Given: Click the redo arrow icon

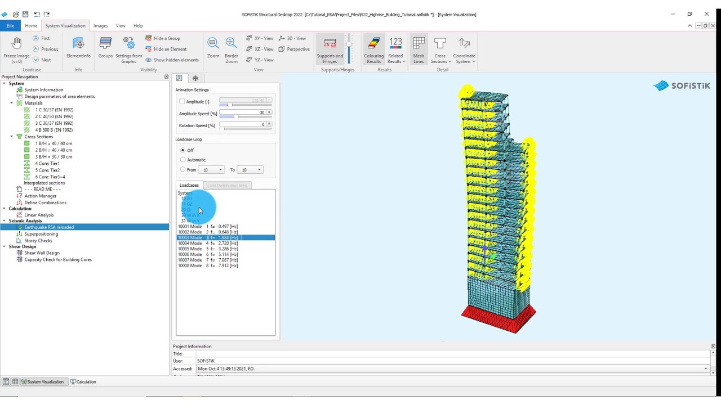Looking at the screenshot, I should pos(47,14).
